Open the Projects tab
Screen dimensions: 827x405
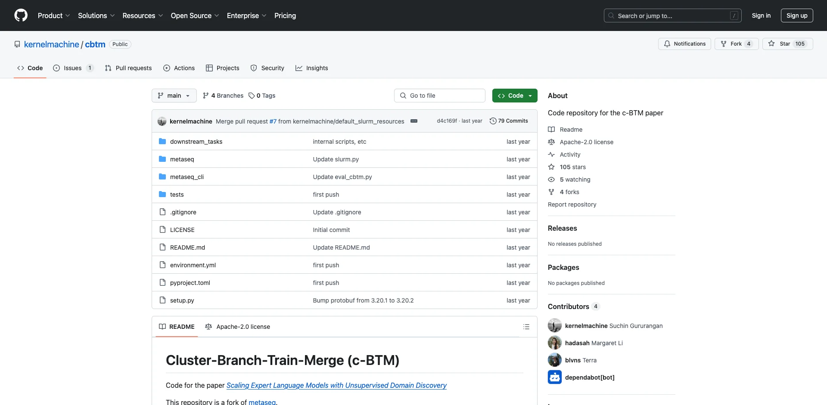pyautogui.click(x=222, y=68)
